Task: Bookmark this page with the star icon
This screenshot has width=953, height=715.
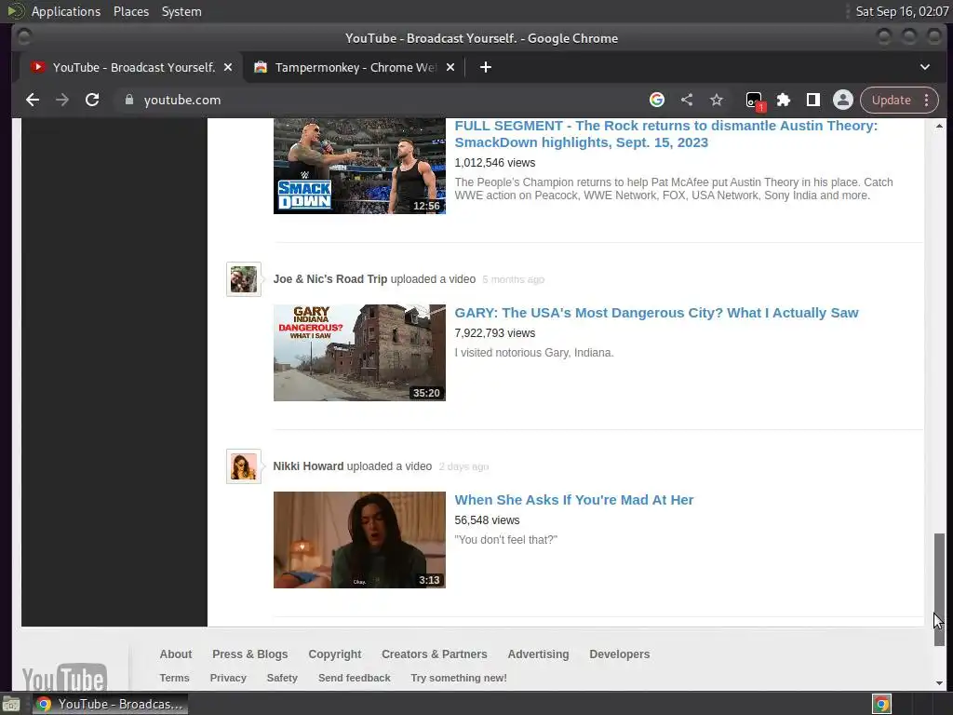Action: pyautogui.click(x=717, y=100)
